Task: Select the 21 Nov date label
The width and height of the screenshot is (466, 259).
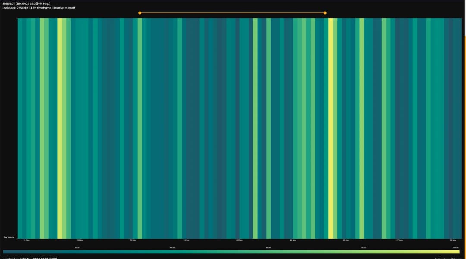Action: click(x=239, y=240)
